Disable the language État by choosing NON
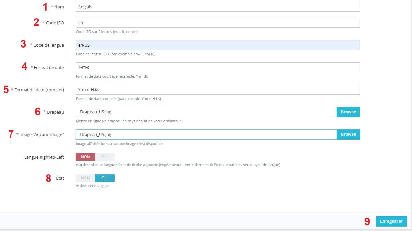Viewport: 412px width, 231px height. (85, 178)
